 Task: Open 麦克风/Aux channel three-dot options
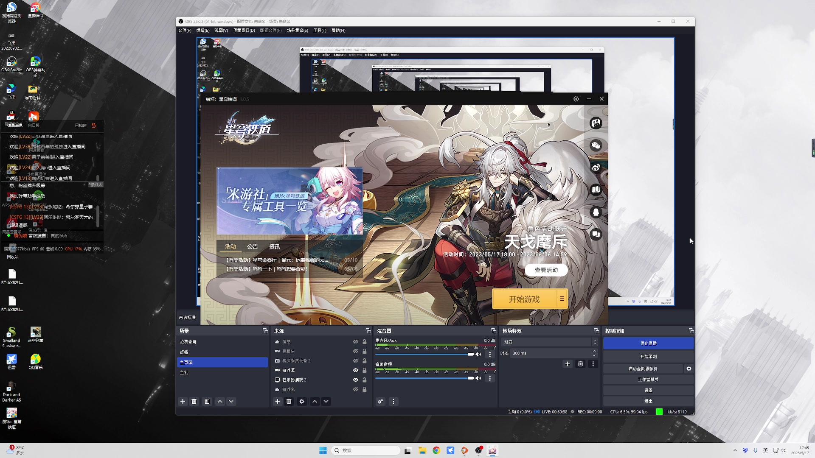[490, 354]
